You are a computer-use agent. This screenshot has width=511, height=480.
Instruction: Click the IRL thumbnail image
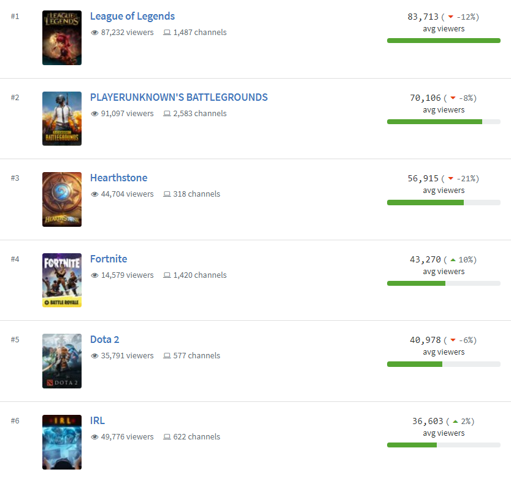tap(61, 442)
